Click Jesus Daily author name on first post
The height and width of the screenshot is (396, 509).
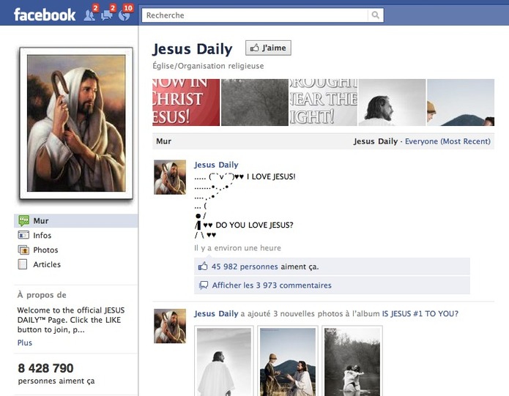(x=216, y=165)
